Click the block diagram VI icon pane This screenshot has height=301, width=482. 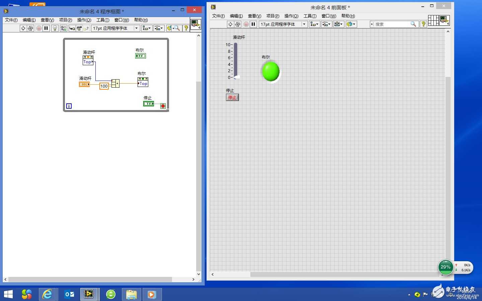[x=196, y=24]
